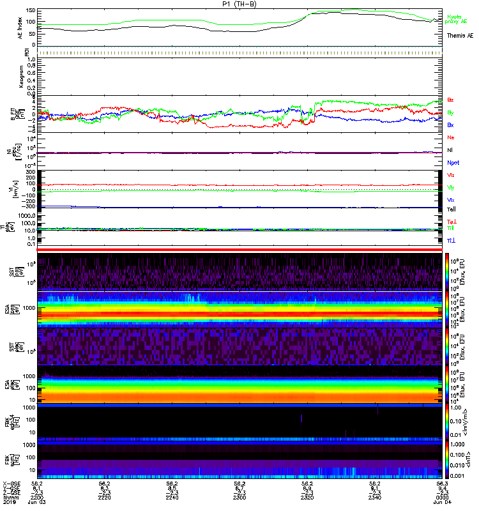
Task: Click the 2300 time tick label
Action: click(x=240, y=498)
